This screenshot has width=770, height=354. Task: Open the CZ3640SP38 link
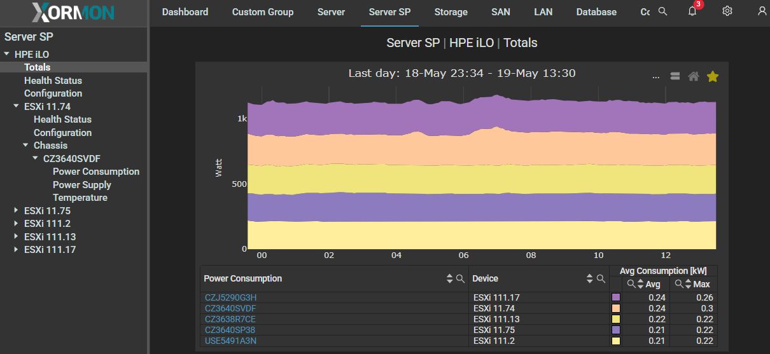(x=230, y=330)
